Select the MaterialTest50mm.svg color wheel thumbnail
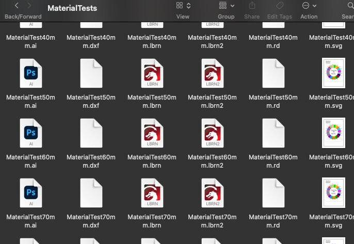Screen dimensions: 354x244 coord(333,73)
